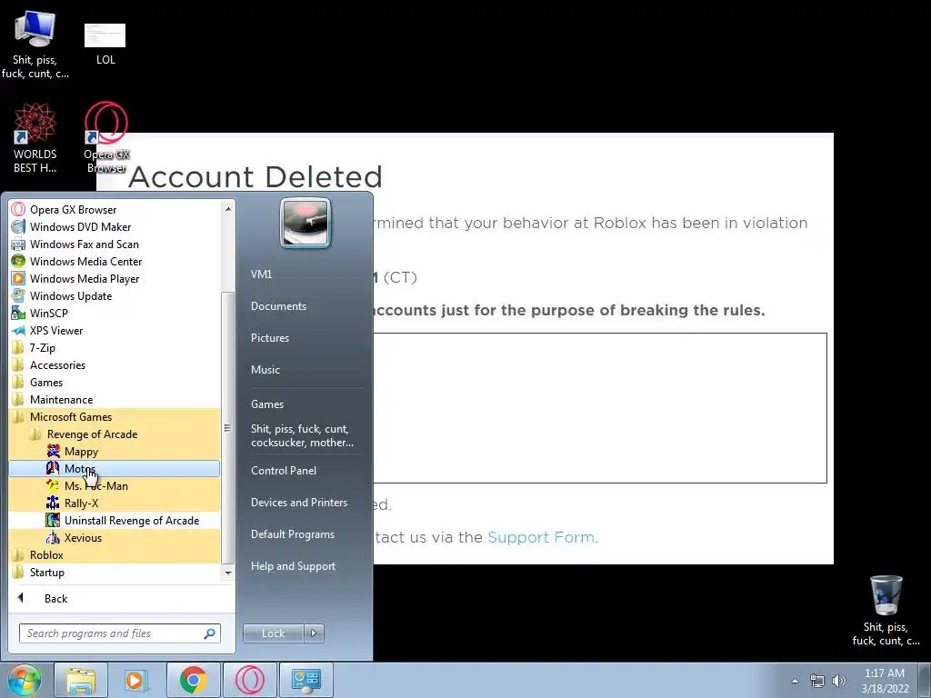Select the WORLDS BEST H... desktop shortcut
Image resolution: width=931 pixels, height=698 pixels.
click(x=35, y=138)
